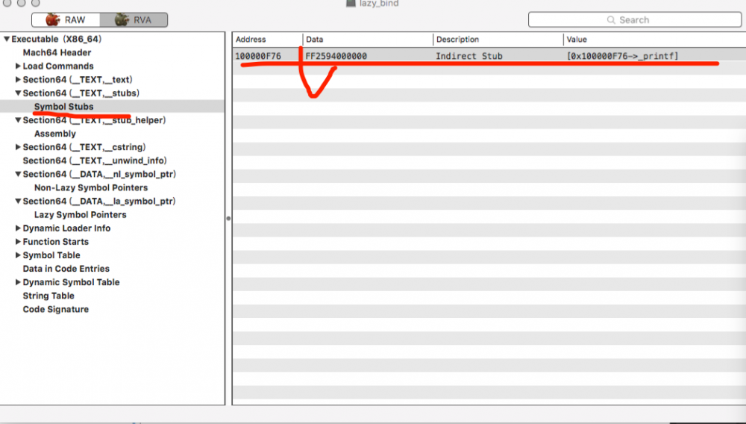Select data cell FF2594000000
This screenshot has width=746, height=424.
coord(336,56)
